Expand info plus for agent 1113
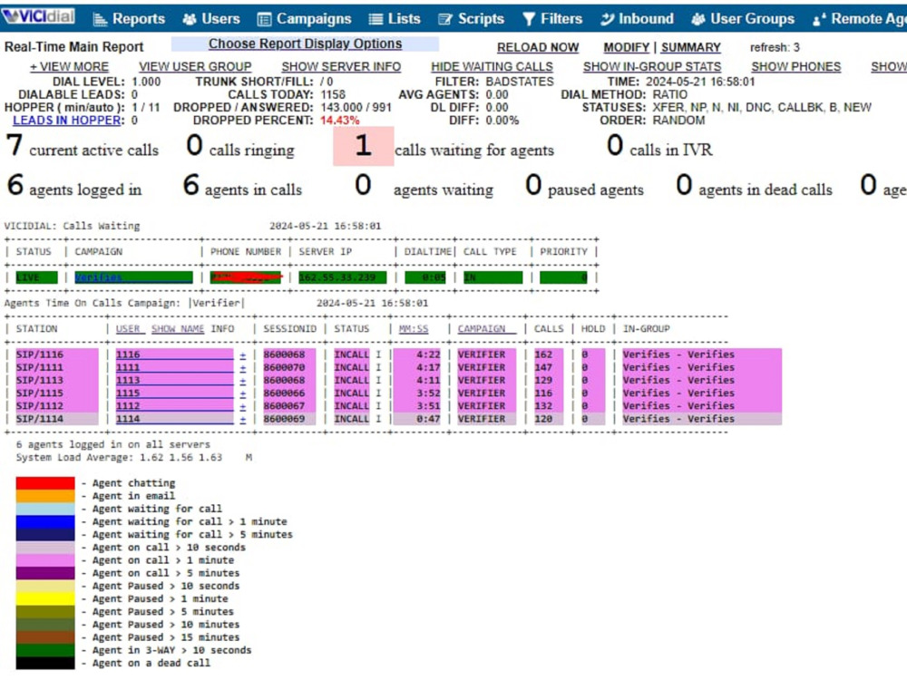907x680 pixels. pyautogui.click(x=242, y=381)
